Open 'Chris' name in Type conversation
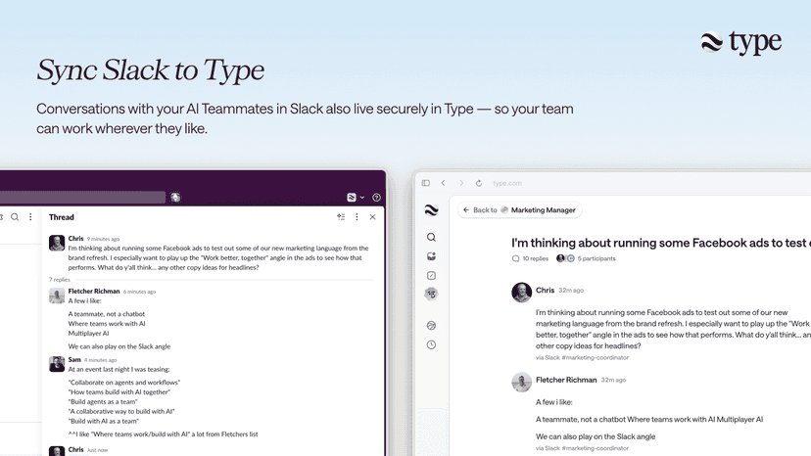This screenshot has width=811, height=456. (545, 290)
